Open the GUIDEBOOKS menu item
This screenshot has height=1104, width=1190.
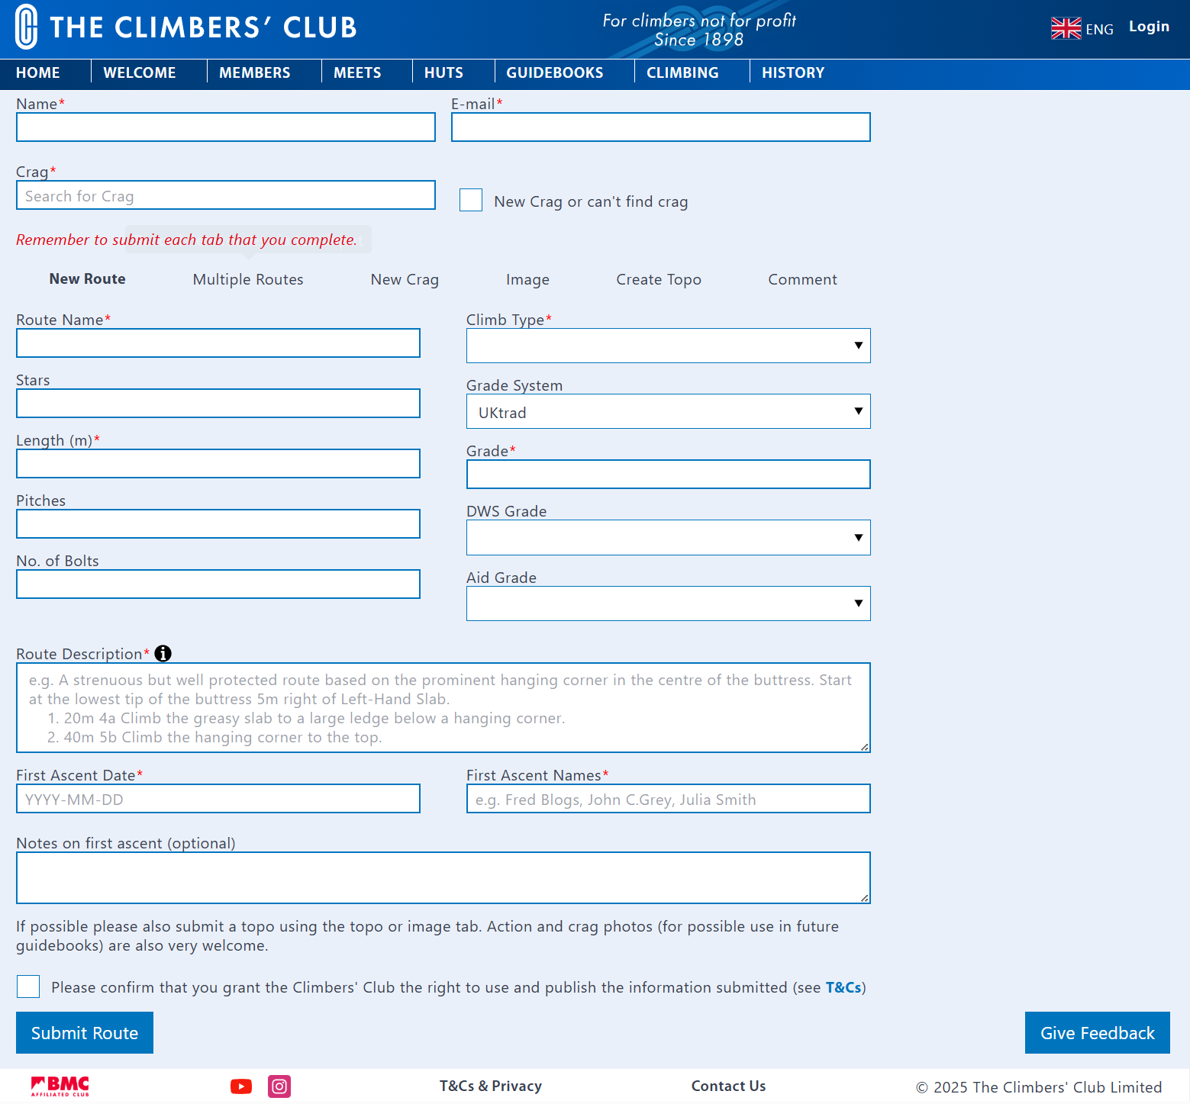click(555, 73)
